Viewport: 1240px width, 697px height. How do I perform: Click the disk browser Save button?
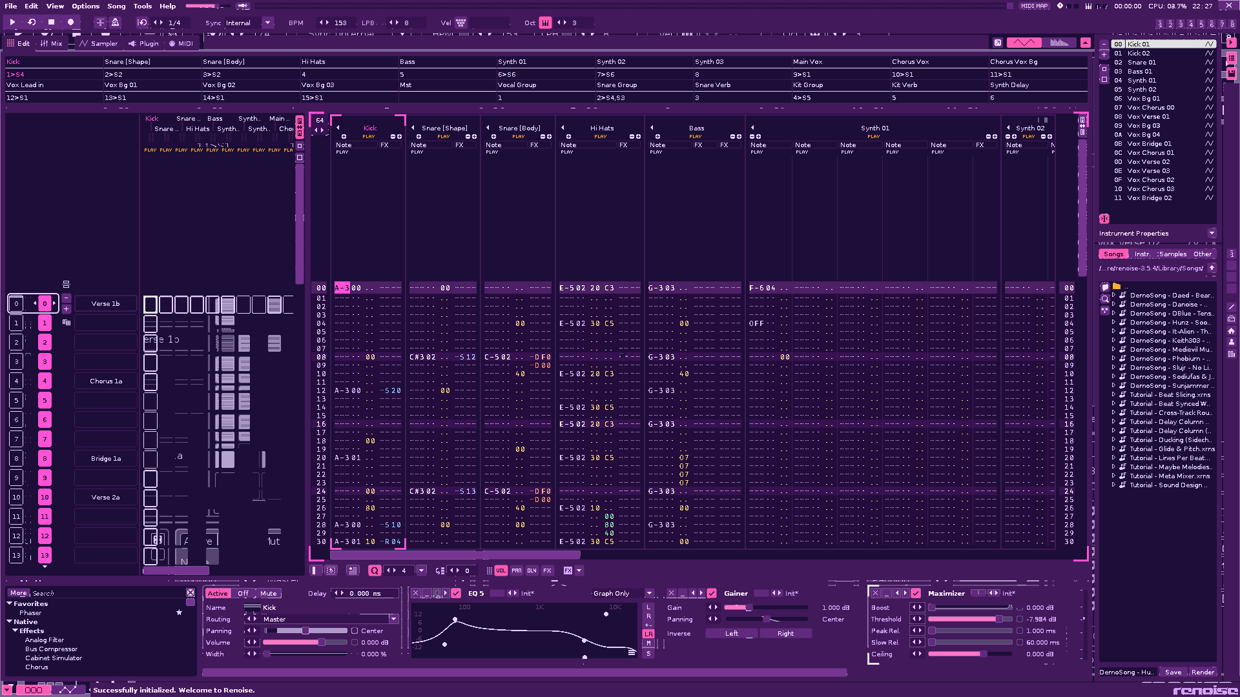pyautogui.click(x=1173, y=672)
